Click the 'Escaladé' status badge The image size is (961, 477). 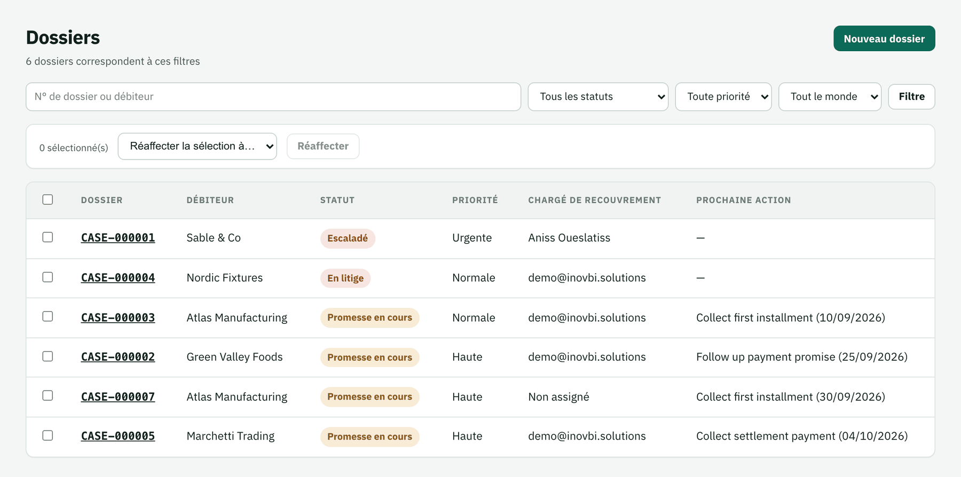coord(348,238)
